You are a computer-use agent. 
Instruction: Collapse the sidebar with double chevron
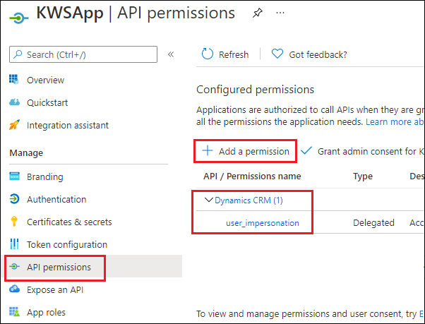[x=171, y=54]
